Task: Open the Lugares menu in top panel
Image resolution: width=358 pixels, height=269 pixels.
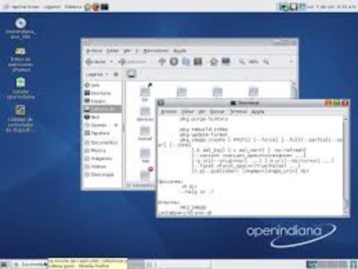Action: click(x=52, y=7)
